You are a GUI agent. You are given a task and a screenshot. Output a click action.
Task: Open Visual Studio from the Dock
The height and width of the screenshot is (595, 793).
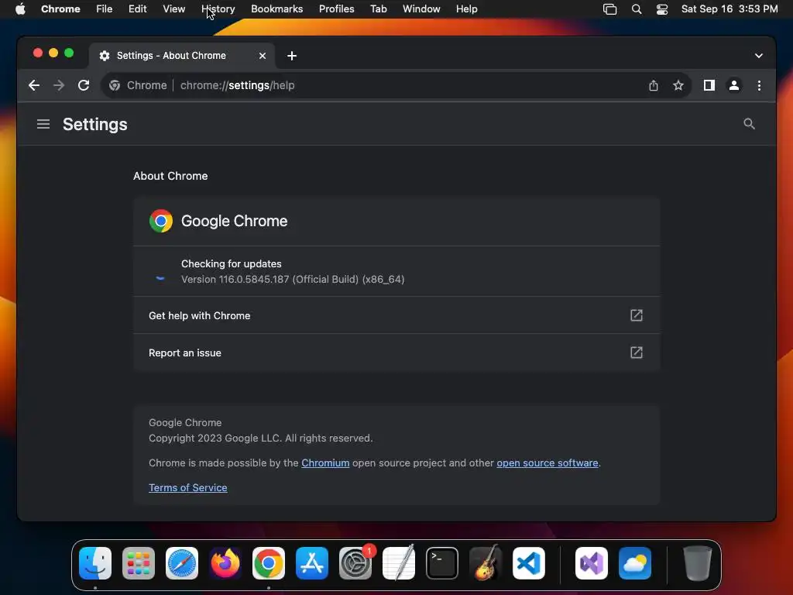(x=592, y=563)
